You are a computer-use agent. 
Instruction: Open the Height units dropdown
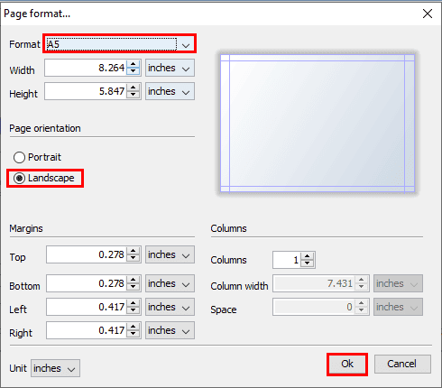pos(170,91)
